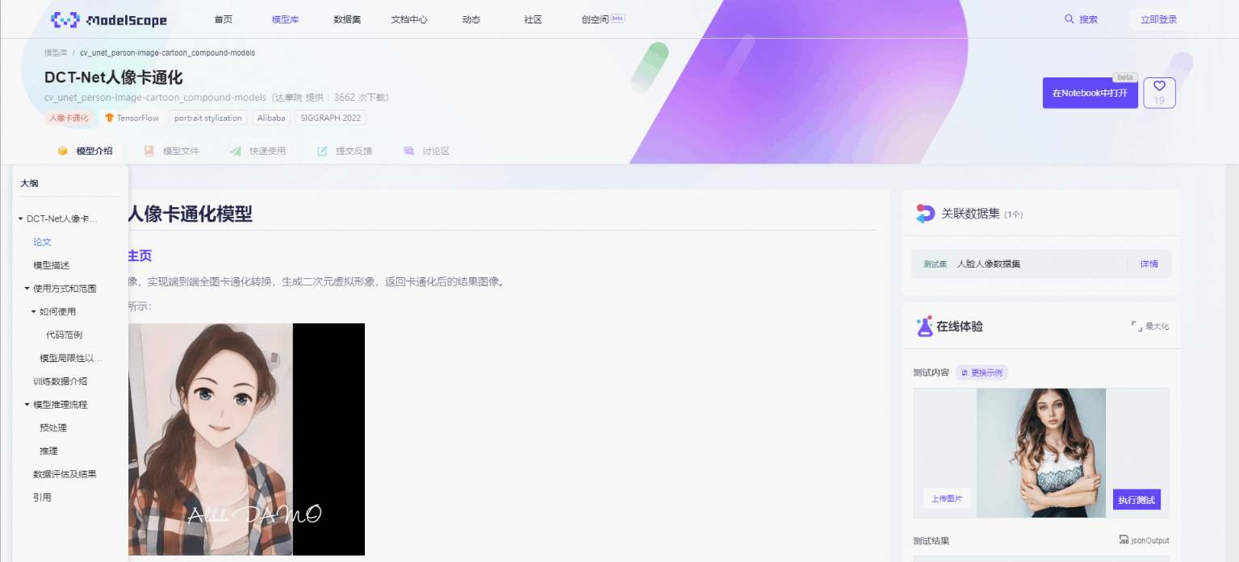Collapse the 如何使用 subsection
Viewport: 1239px width, 562px height.
pos(35,311)
